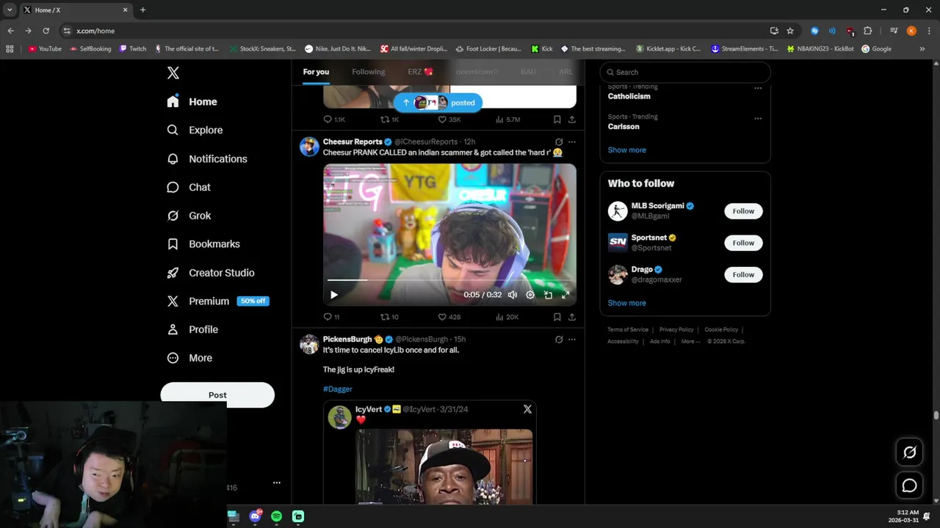The width and height of the screenshot is (940, 528).
Task: Reply to the top post with 1.1K replies
Action: pos(334,120)
